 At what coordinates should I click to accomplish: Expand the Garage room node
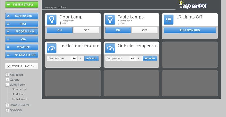pyautogui.click(x=7, y=80)
